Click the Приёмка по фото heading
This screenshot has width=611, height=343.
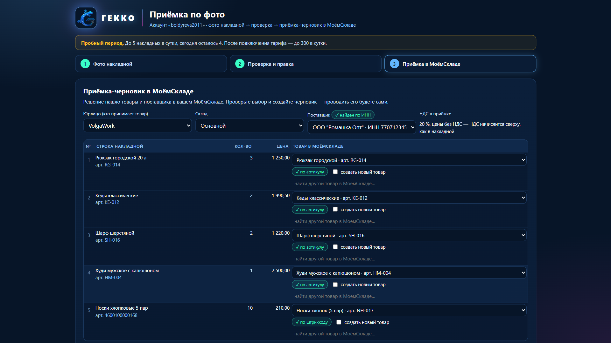tap(187, 15)
